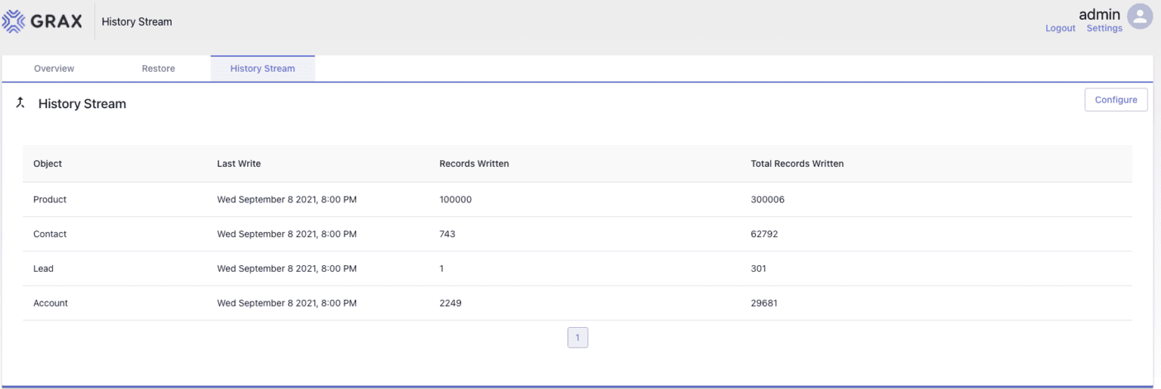Open the Restore tab
Screen dimensions: 1161x389
(x=158, y=69)
